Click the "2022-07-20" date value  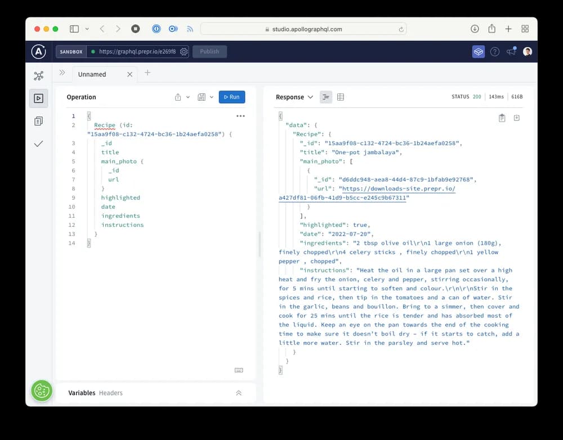349,234
